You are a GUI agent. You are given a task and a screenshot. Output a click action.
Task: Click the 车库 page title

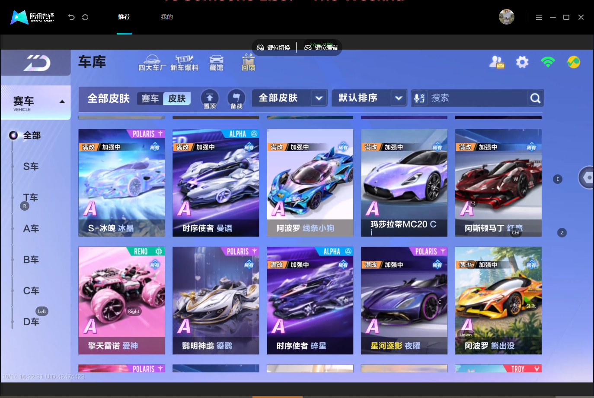click(92, 62)
